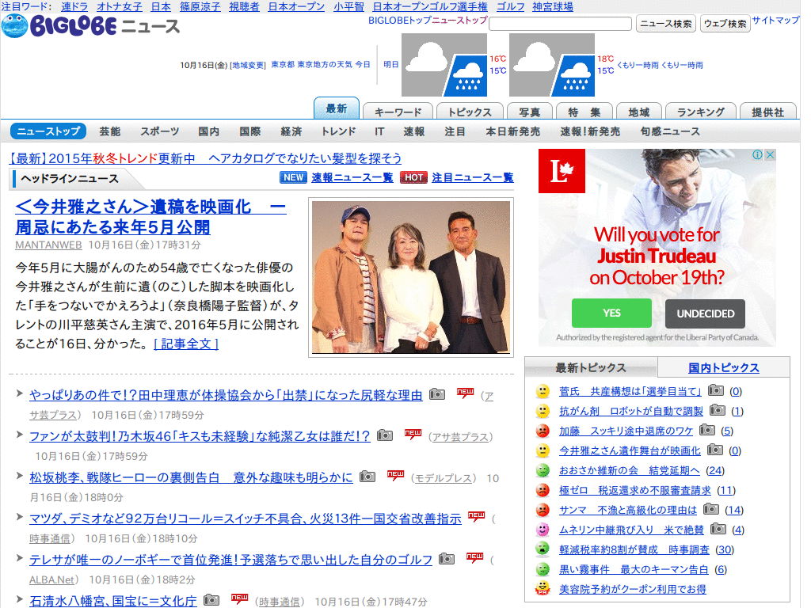
Task: Click UNDECIDED button in Trudeau ad
Action: [x=705, y=313]
